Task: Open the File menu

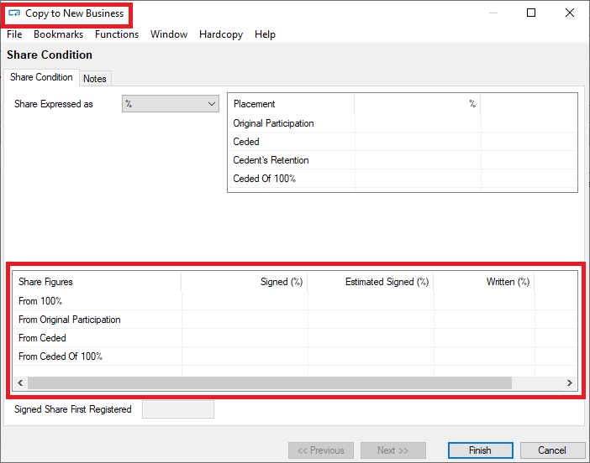Action: [14, 34]
